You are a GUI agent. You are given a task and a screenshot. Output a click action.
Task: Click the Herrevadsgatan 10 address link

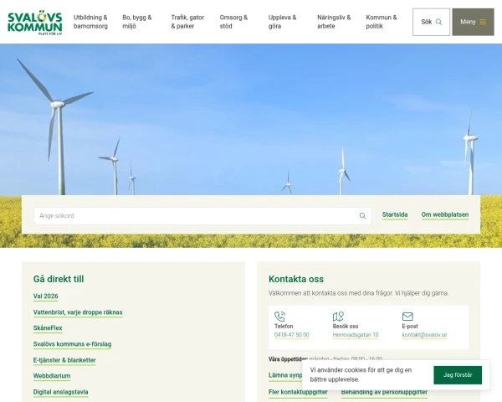click(356, 335)
